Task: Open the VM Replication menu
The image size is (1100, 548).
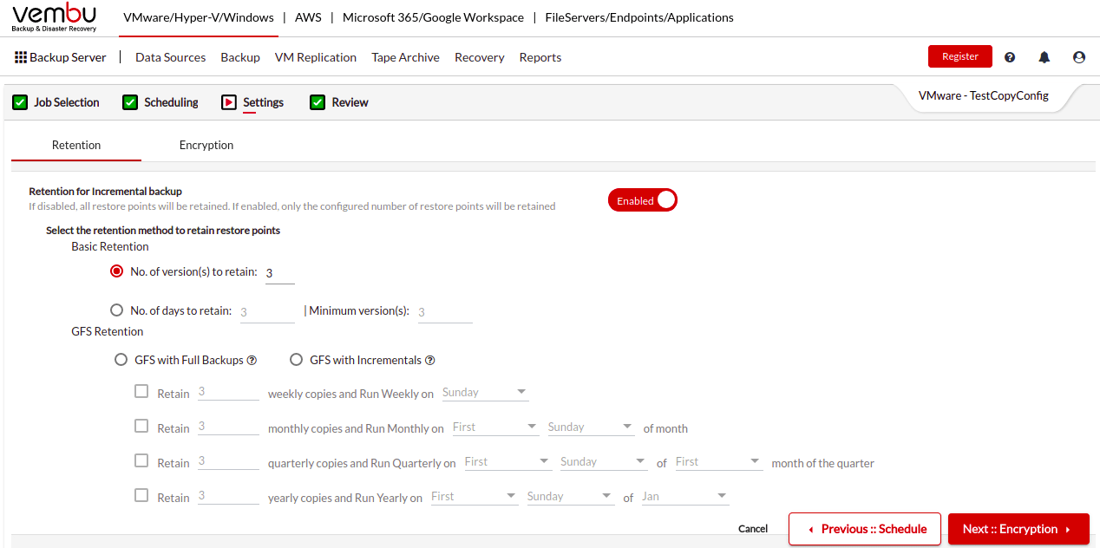Action: click(316, 57)
